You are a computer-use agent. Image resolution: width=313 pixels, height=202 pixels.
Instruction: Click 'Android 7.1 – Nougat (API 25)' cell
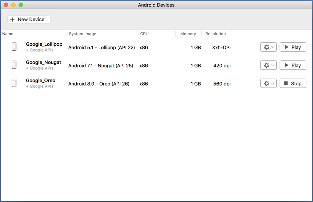coord(101,66)
